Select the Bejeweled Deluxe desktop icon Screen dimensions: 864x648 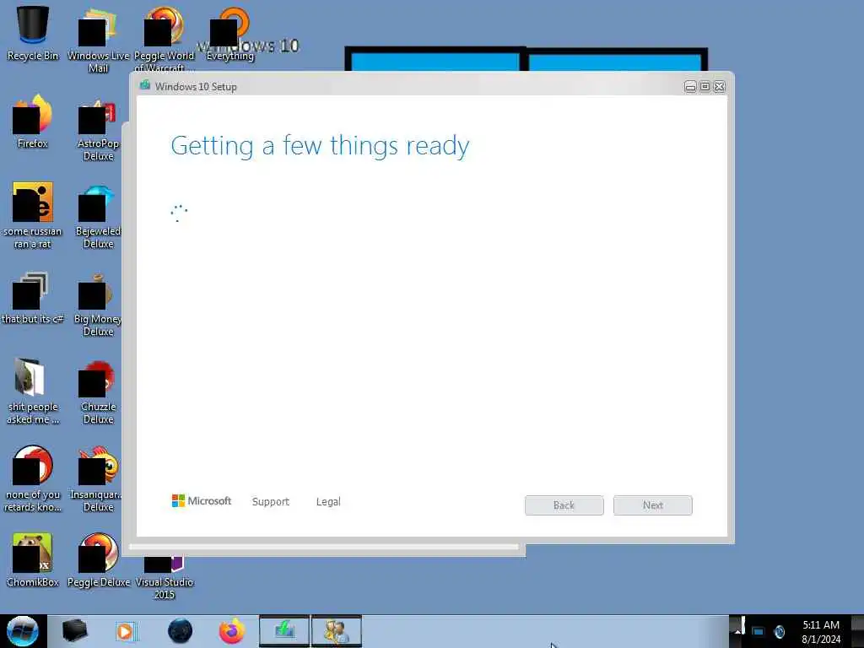pyautogui.click(x=98, y=216)
